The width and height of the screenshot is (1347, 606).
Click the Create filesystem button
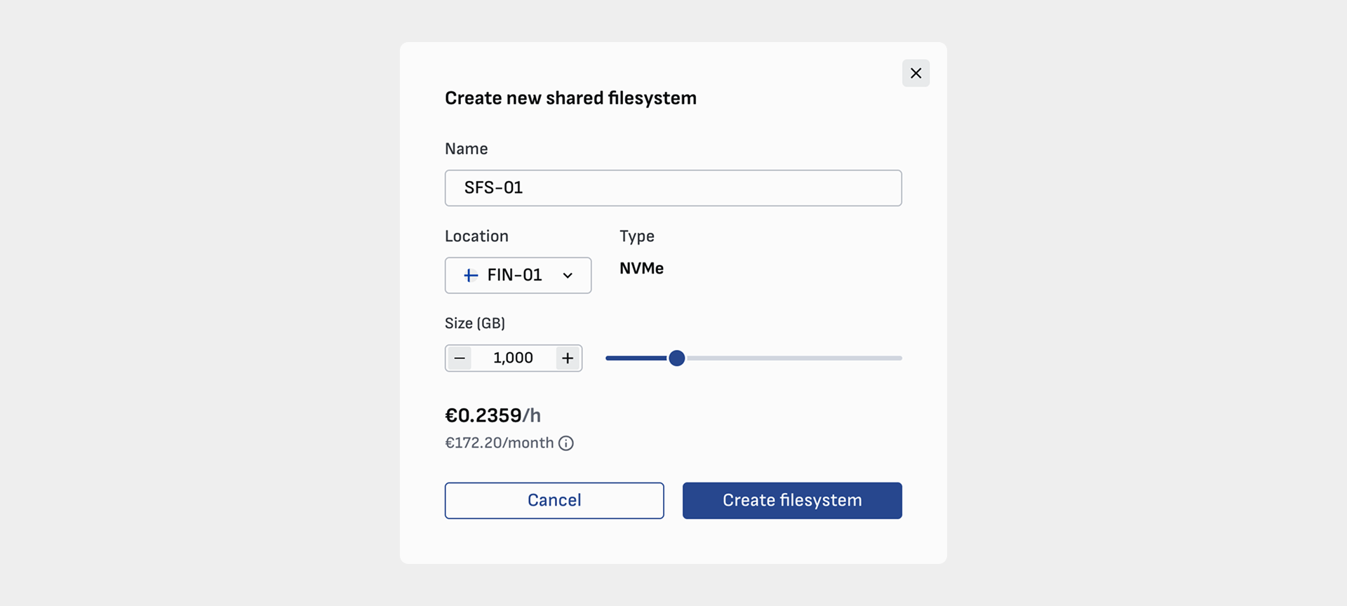point(791,501)
